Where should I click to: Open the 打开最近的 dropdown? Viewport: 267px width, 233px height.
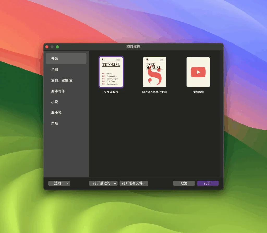[103, 183]
